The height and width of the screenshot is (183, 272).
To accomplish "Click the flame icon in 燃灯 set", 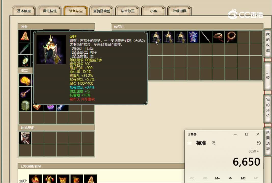I will pyautogui.click(x=35, y=179).
